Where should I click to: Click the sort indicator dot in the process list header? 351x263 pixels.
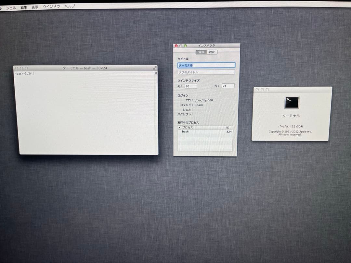(180, 127)
